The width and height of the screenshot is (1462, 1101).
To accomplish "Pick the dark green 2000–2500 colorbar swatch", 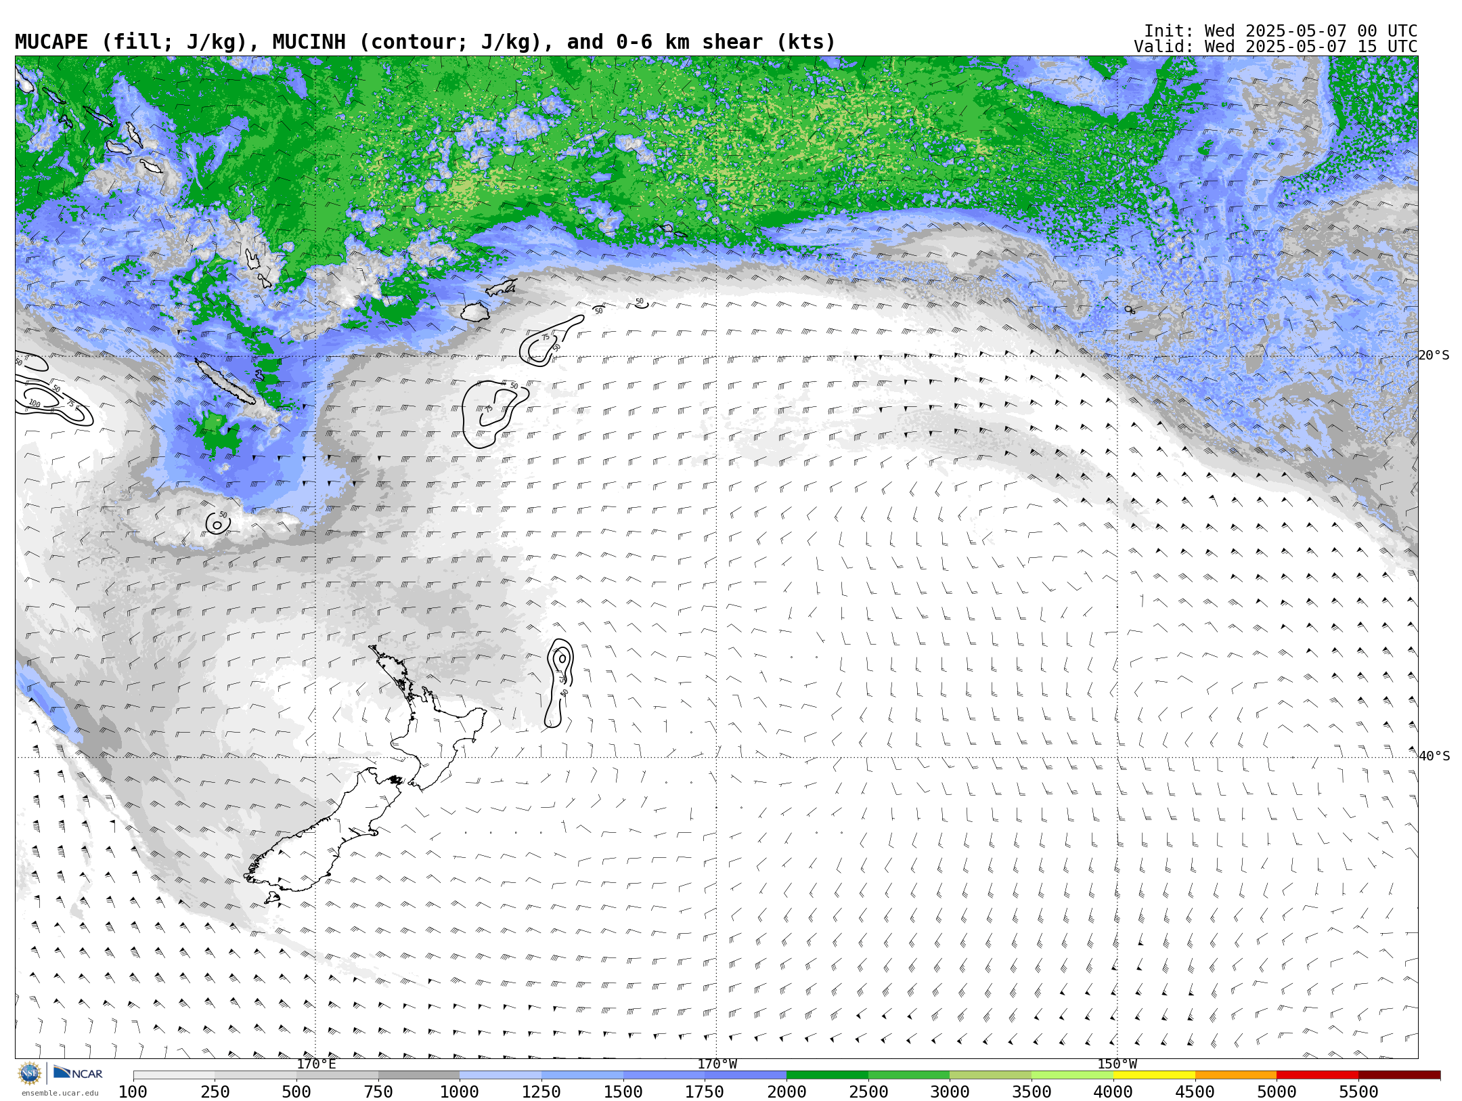I will coord(827,1075).
